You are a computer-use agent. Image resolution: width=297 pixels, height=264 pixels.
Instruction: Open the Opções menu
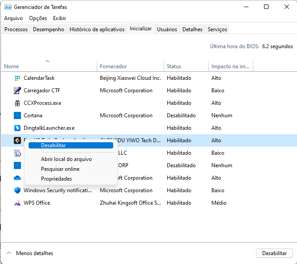click(x=38, y=18)
